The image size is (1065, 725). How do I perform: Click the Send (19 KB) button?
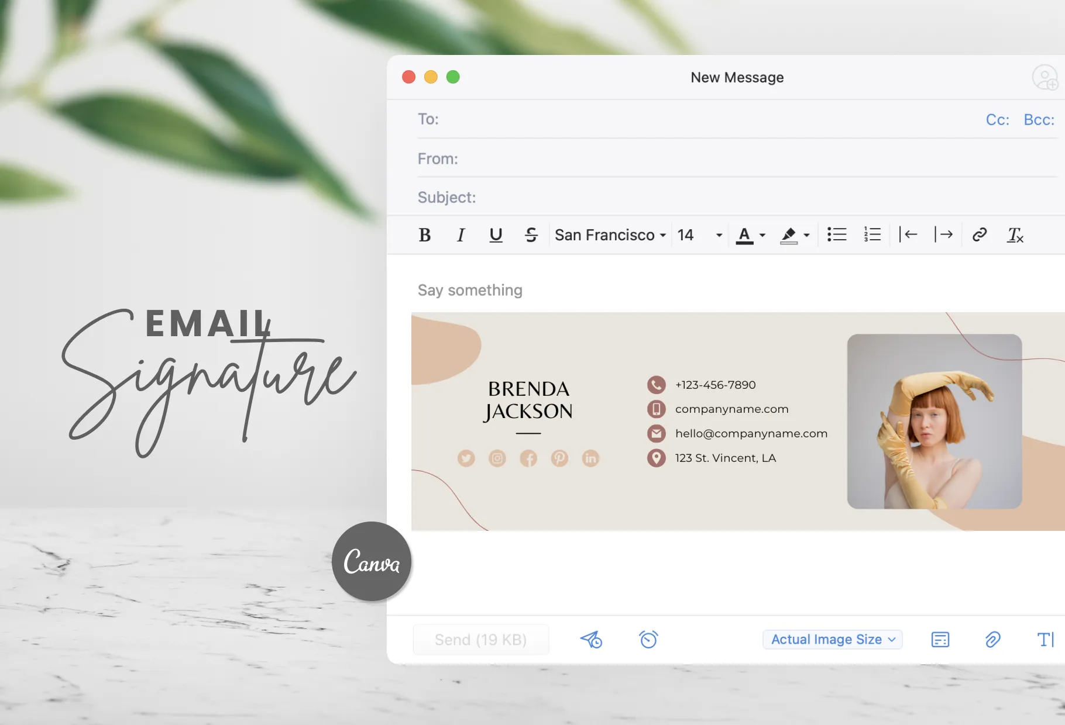[x=480, y=639]
